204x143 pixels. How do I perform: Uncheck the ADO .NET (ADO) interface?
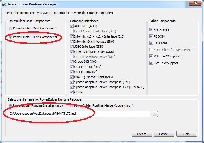click(72, 26)
